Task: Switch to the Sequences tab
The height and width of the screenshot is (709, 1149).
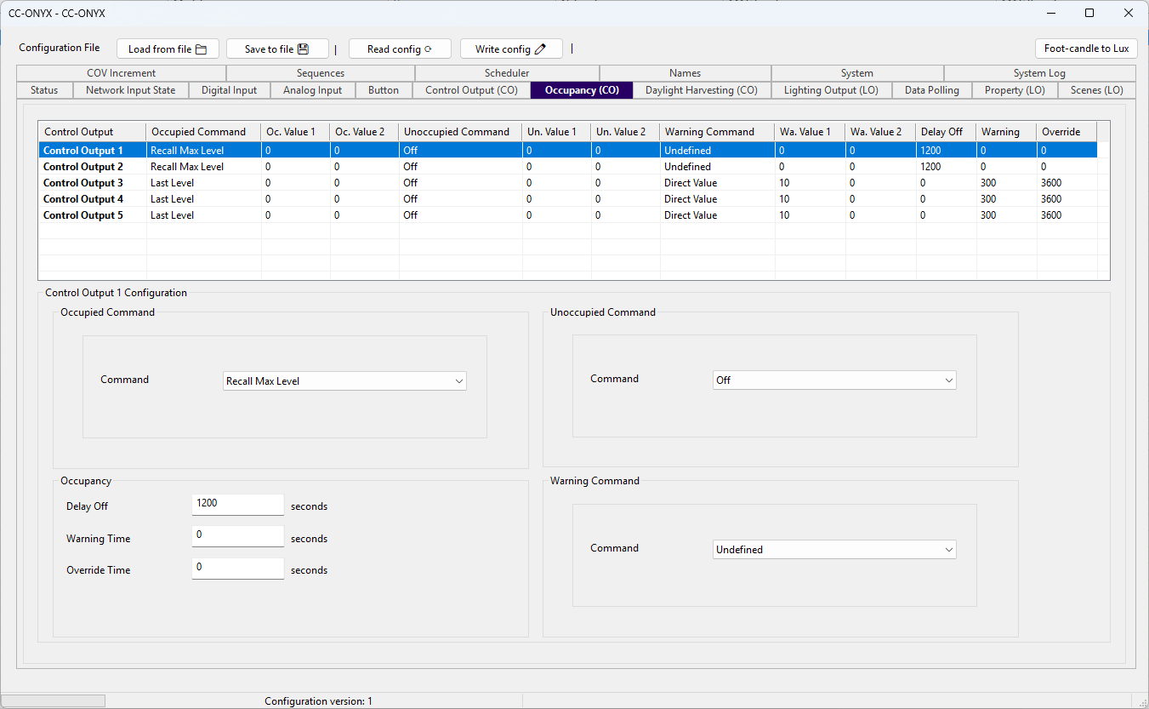Action: [321, 73]
